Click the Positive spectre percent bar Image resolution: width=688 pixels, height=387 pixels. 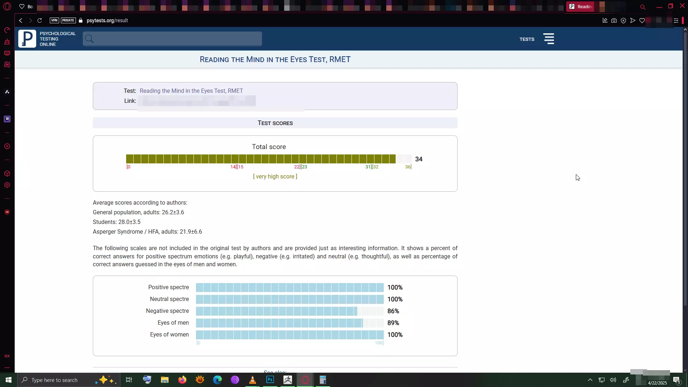(x=290, y=287)
